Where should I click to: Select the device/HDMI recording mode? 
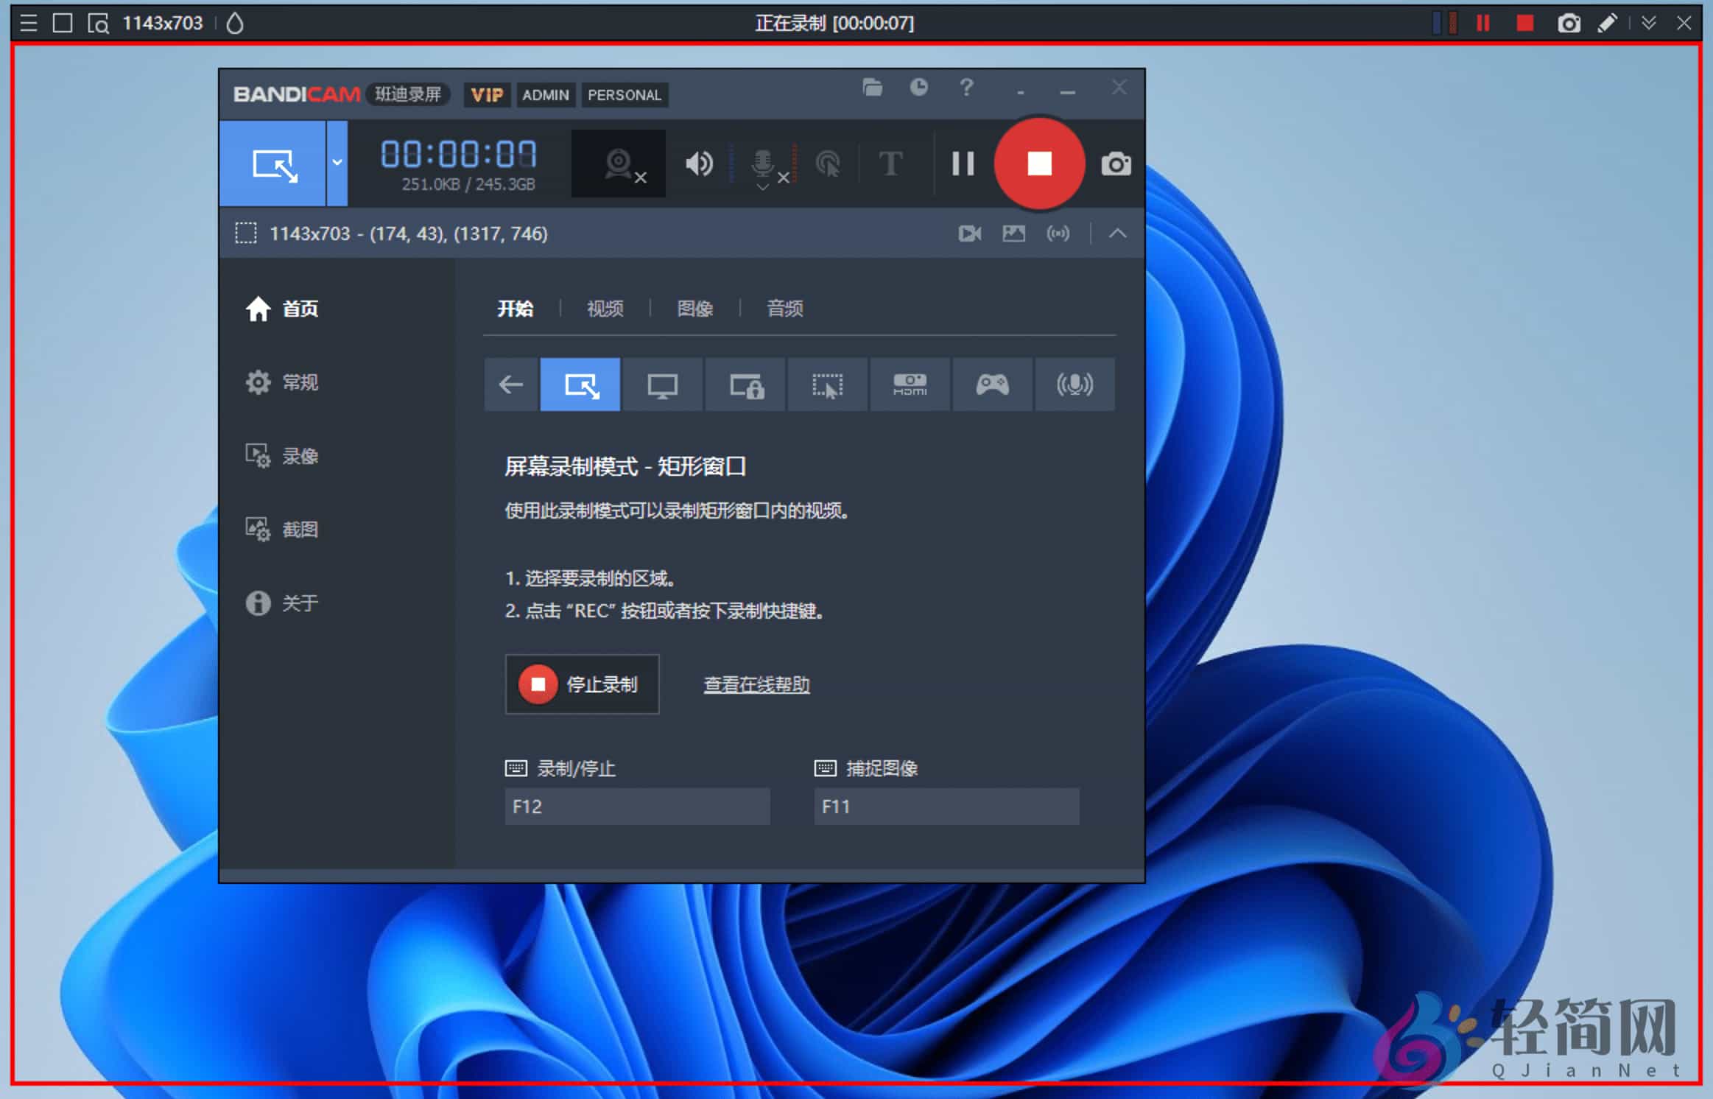click(x=910, y=384)
